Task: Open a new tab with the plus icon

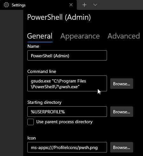Action: (x=84, y=5)
